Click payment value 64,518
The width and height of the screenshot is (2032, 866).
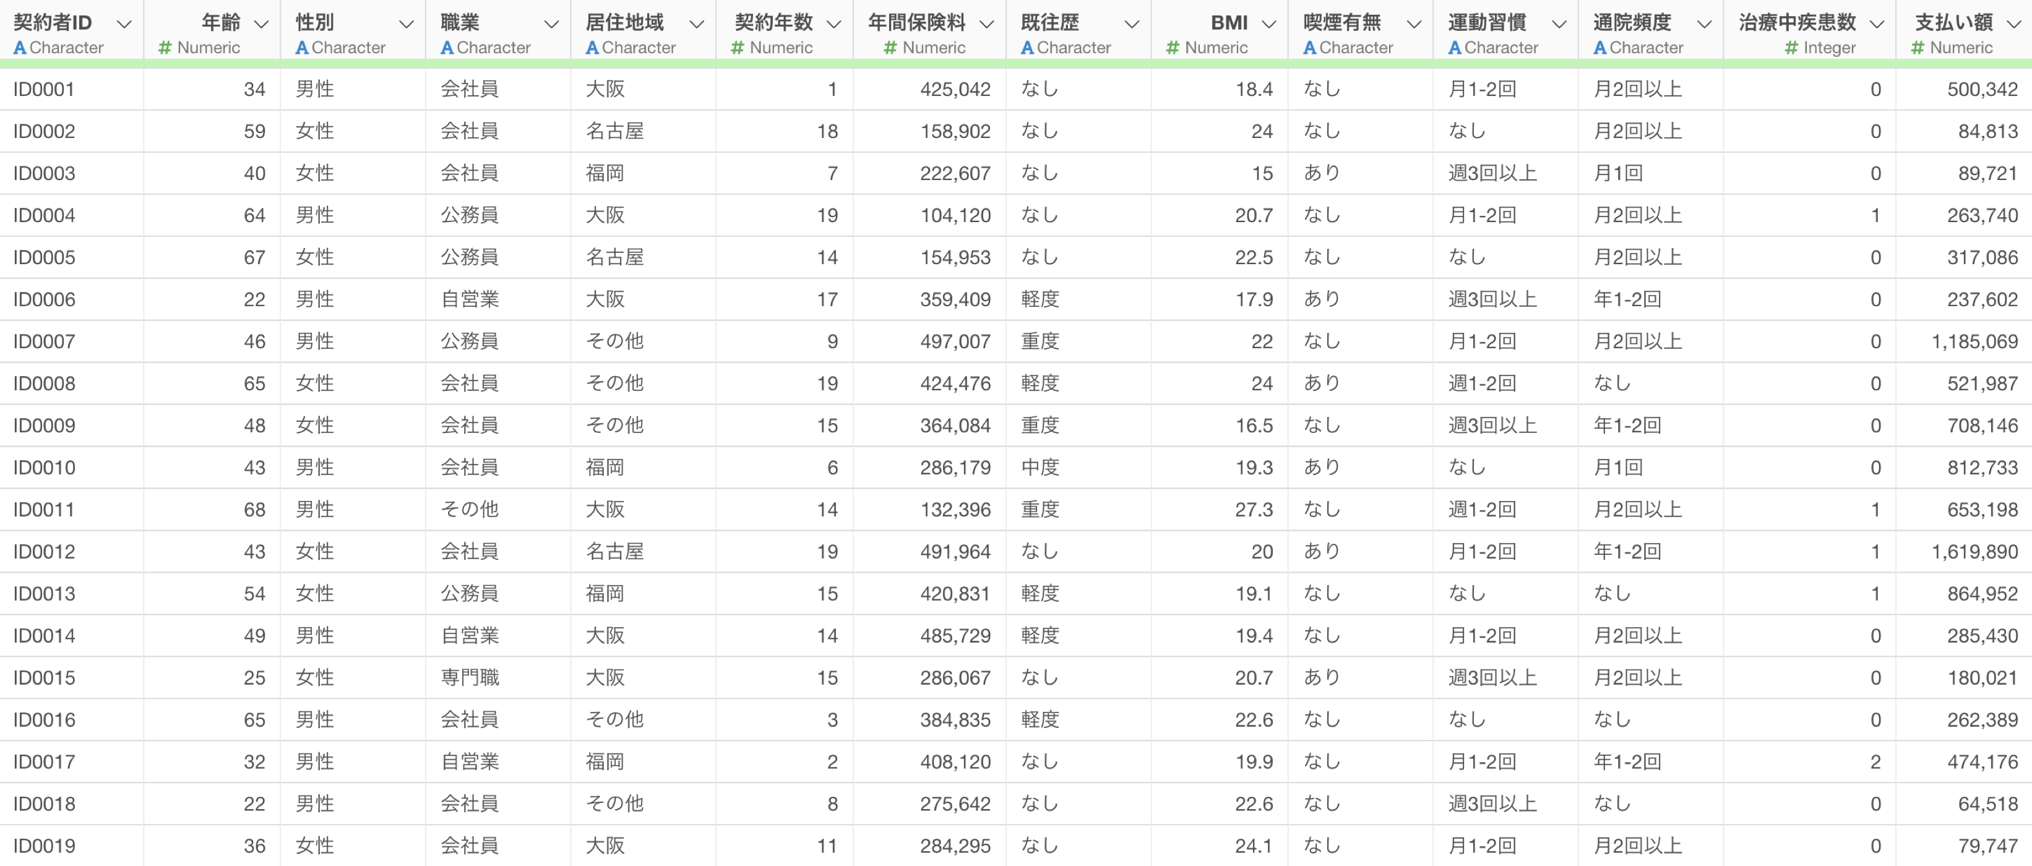coord(1988,804)
